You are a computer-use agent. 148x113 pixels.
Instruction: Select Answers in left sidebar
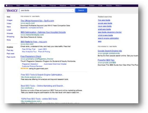click(10, 33)
